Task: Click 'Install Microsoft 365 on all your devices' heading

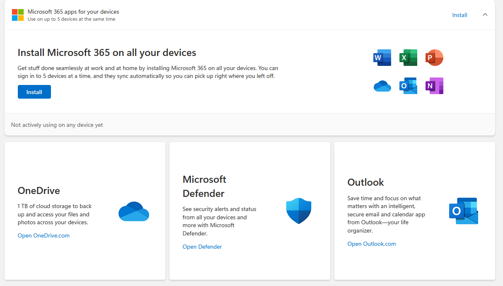Action: click(107, 53)
